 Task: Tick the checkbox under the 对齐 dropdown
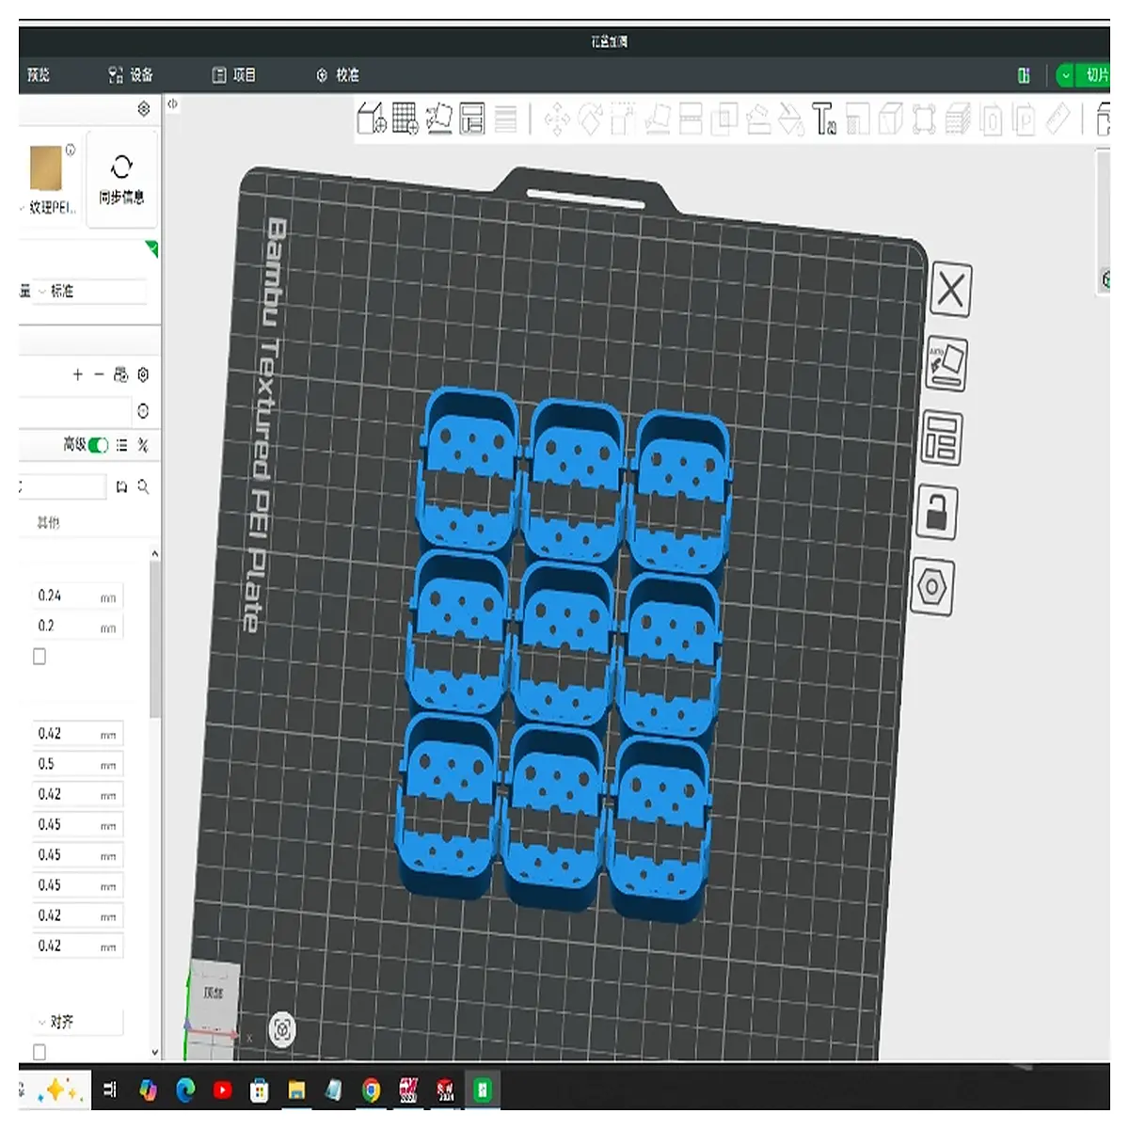40,1052
